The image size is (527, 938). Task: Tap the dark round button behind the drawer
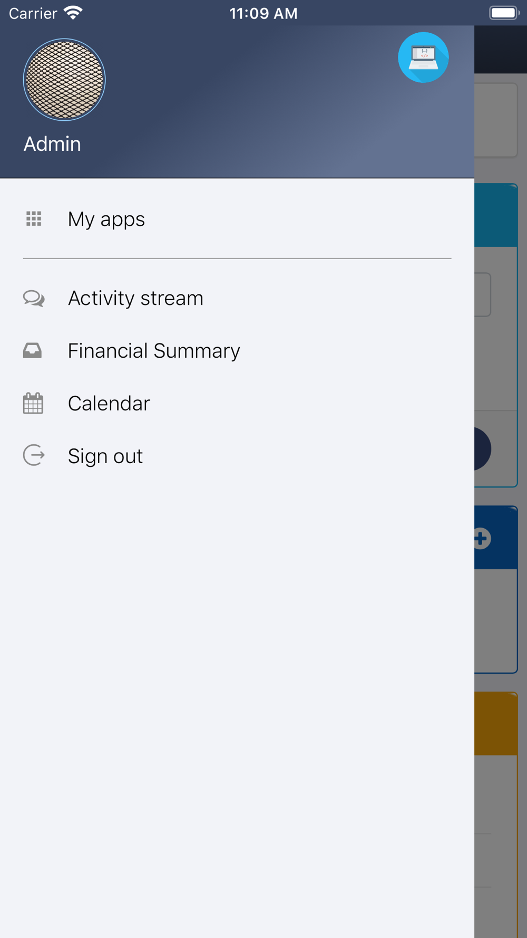pos(482,449)
